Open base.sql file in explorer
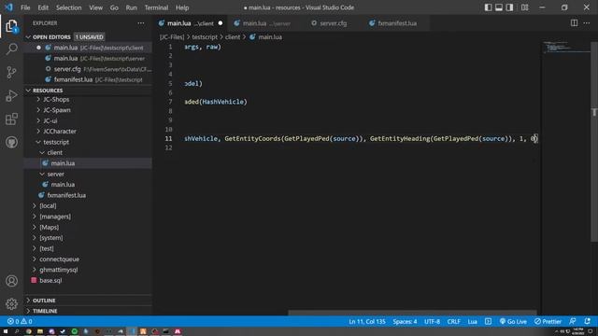Viewport: 598px width, 336px height. click(50, 280)
